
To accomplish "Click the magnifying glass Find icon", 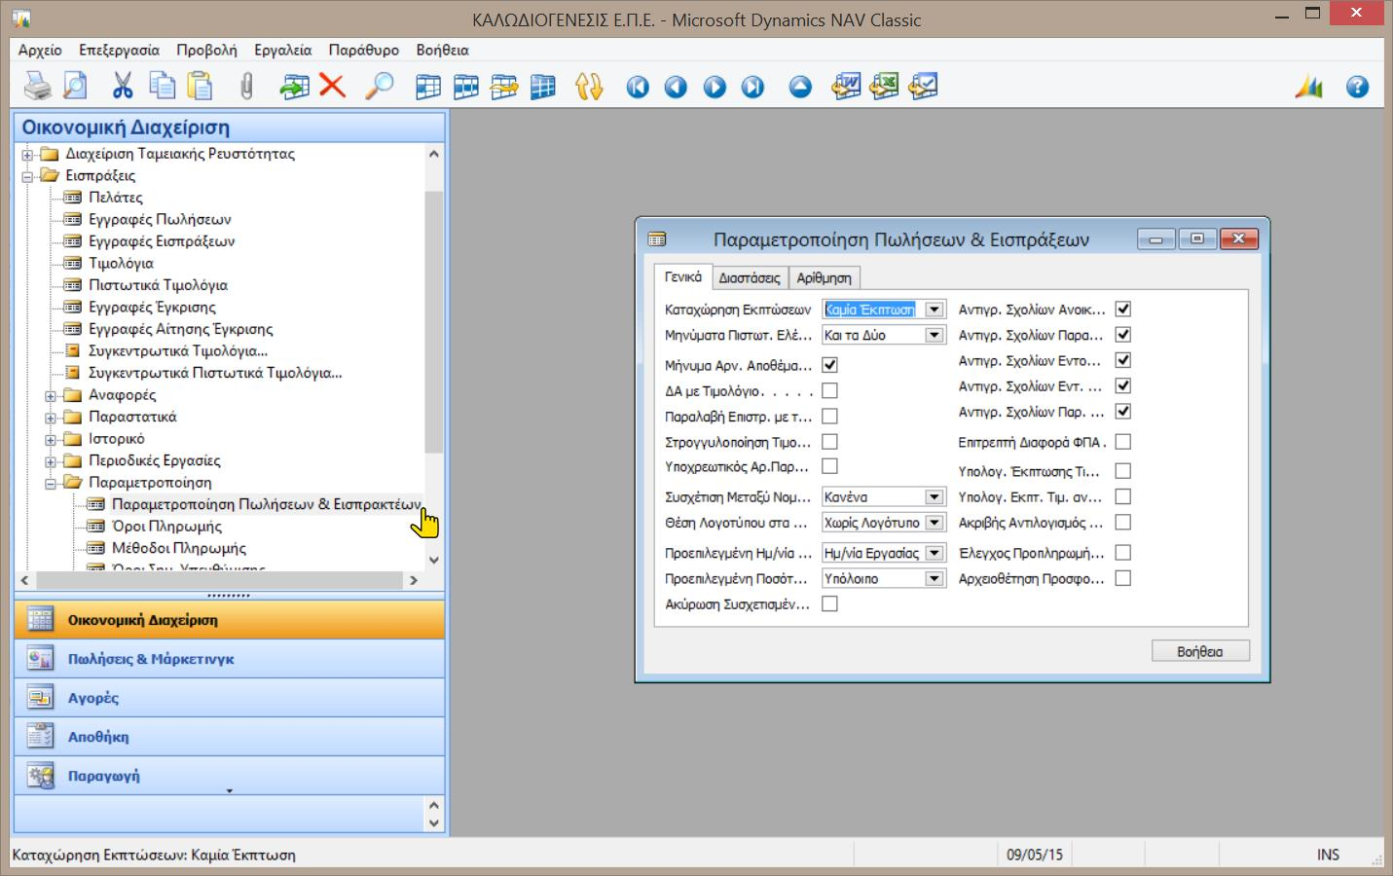I will 380,87.
